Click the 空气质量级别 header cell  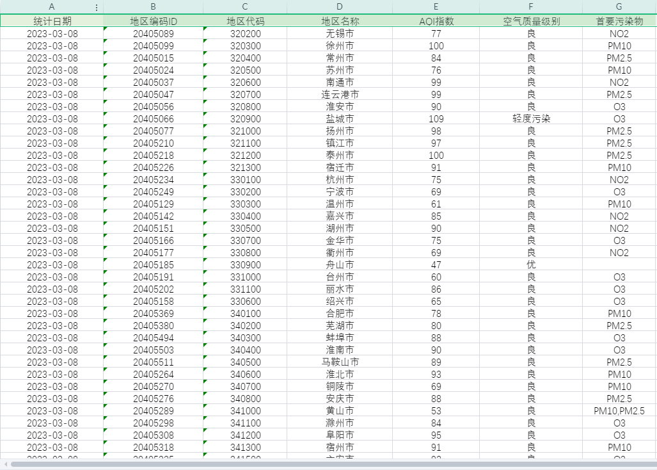tap(531, 21)
